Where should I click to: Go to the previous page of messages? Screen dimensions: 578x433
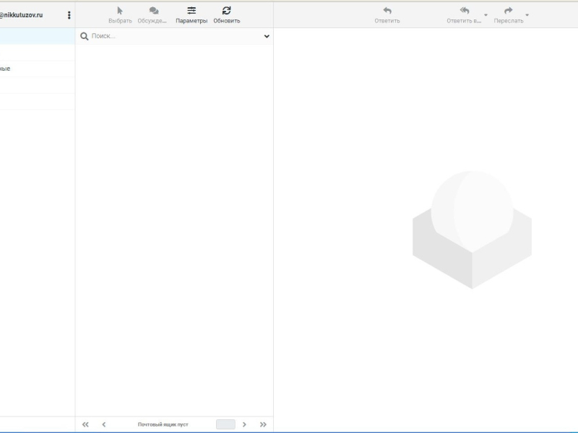104,424
